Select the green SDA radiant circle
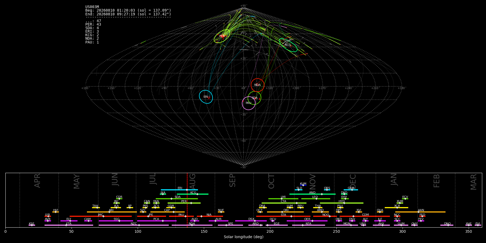Image resolution: width=486 pixels, height=243 pixels. (254, 98)
